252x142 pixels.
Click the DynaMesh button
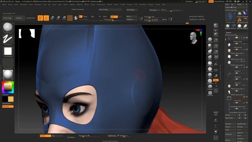pyautogui.click(x=71, y=137)
